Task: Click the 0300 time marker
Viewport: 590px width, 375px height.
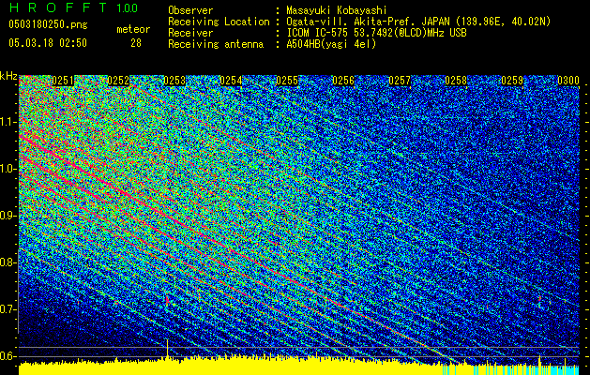Action: click(x=568, y=81)
